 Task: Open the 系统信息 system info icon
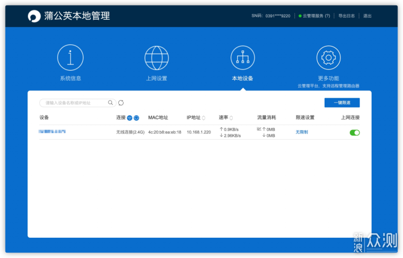click(x=70, y=57)
